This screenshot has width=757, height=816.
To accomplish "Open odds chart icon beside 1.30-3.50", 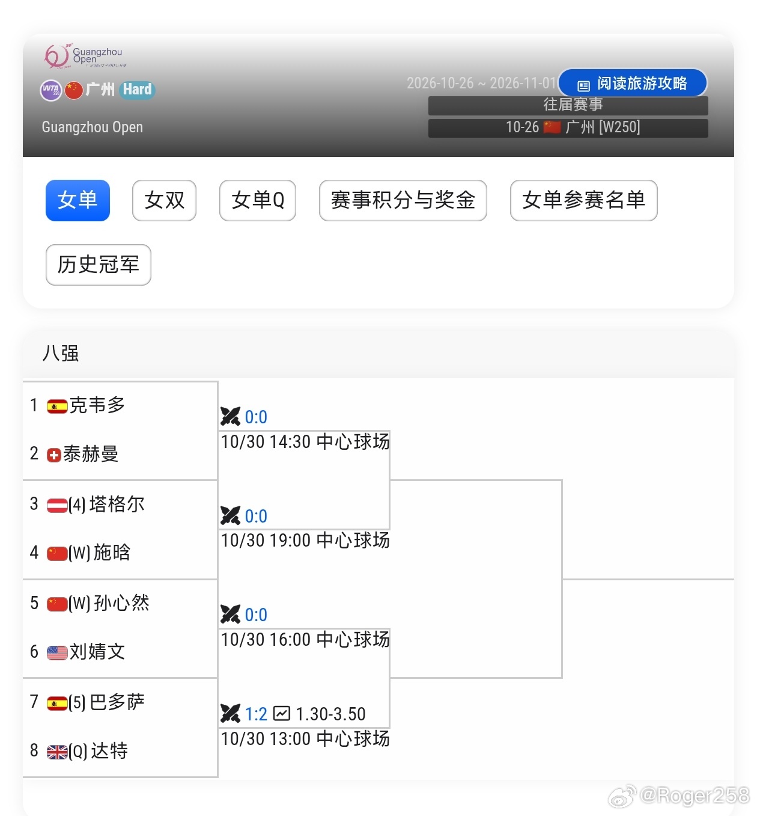I will tap(282, 714).
